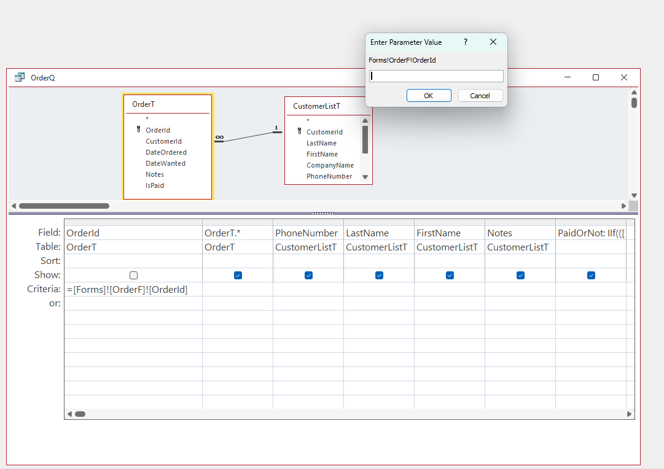Viewport: 664px width, 469px height.
Task: Click Cancel in the parameter dialog
Action: (x=480, y=95)
